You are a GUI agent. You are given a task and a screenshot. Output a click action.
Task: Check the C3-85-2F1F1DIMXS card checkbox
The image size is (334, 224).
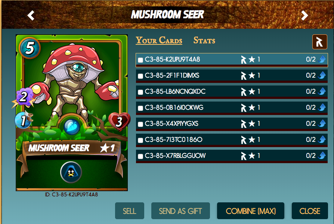coord(140,76)
